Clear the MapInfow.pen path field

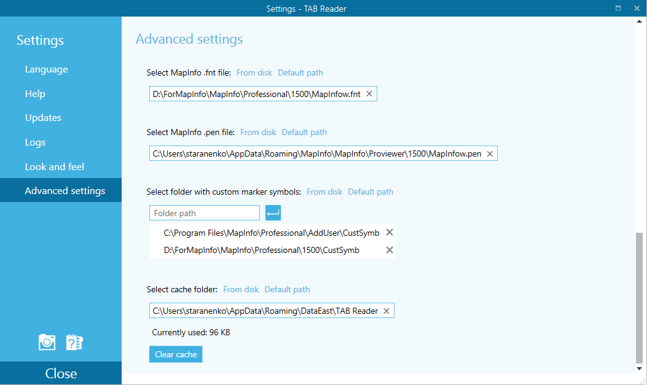tap(490, 154)
